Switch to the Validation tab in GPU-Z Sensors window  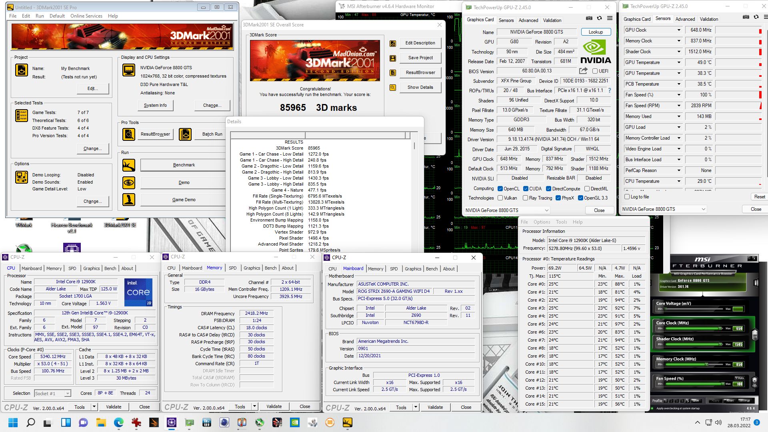(709, 19)
